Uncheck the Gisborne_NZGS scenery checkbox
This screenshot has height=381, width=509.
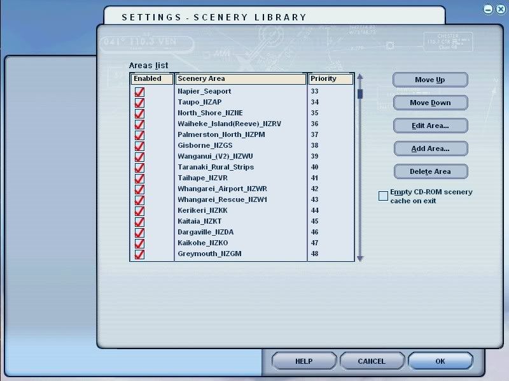(139, 146)
